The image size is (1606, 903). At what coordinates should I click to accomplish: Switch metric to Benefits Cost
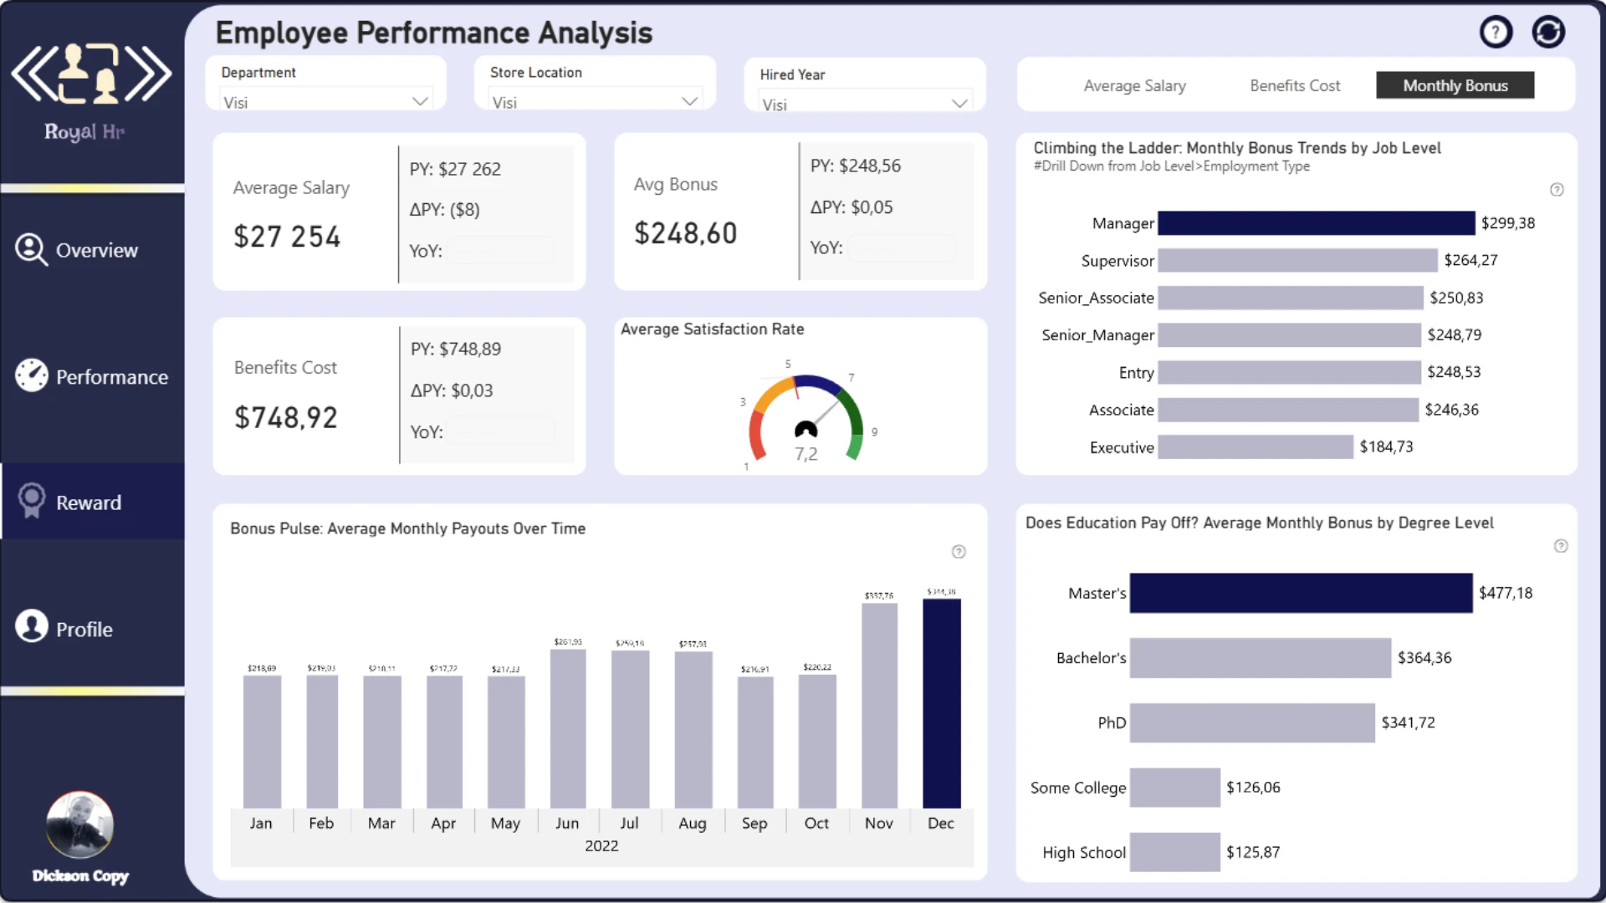pyautogui.click(x=1294, y=85)
